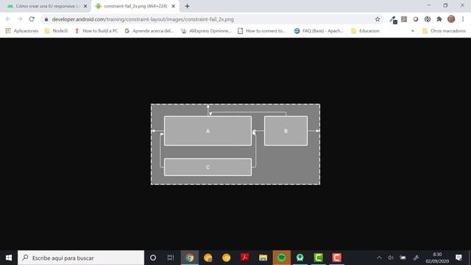Check the battery status tray icon
471x265 pixels.
click(403, 258)
